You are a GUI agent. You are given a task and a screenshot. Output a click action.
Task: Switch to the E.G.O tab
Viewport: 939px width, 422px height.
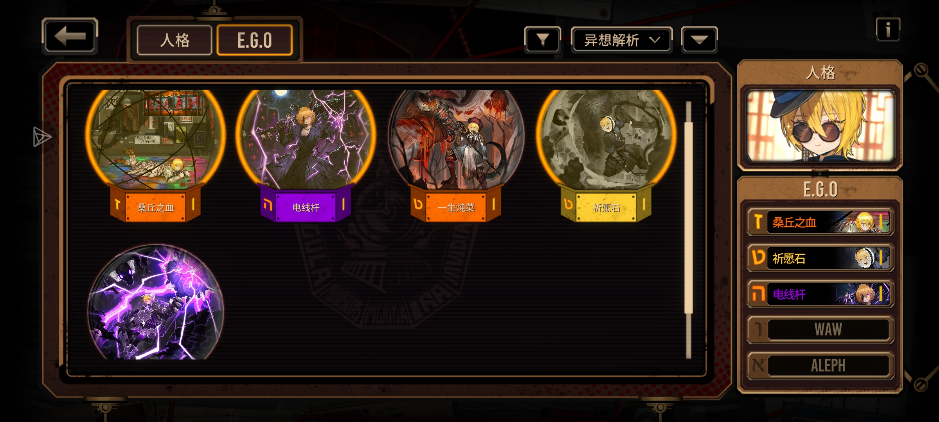point(255,40)
